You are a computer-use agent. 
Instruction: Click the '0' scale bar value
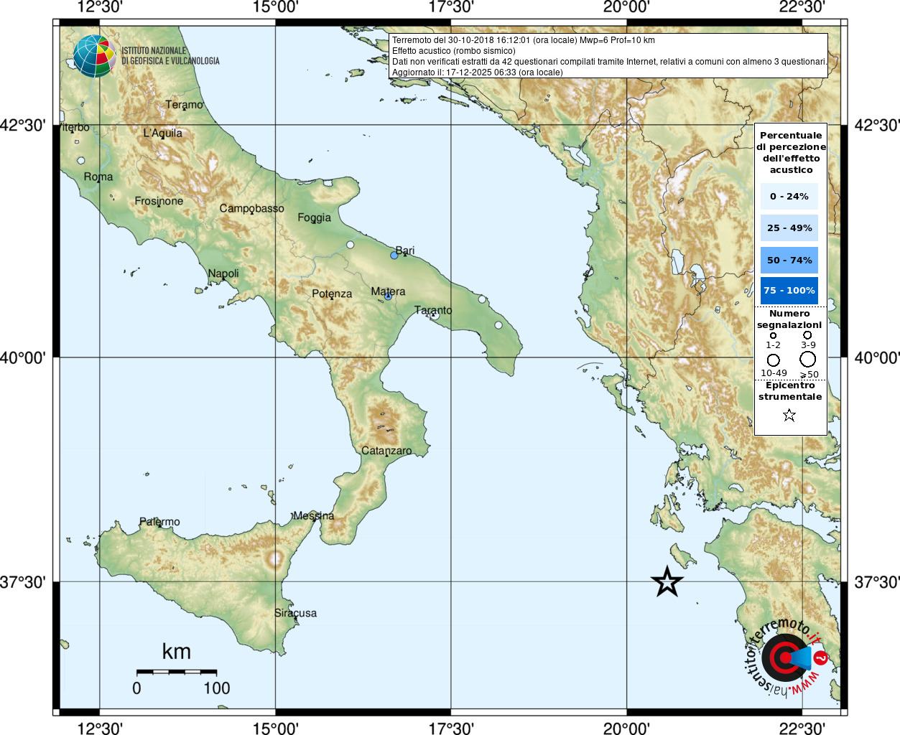(136, 688)
